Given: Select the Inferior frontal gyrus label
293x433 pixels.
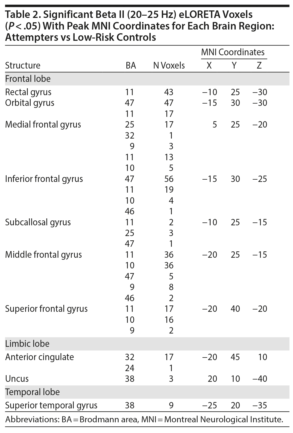Looking at the screenshot, I should (x=44, y=179).
